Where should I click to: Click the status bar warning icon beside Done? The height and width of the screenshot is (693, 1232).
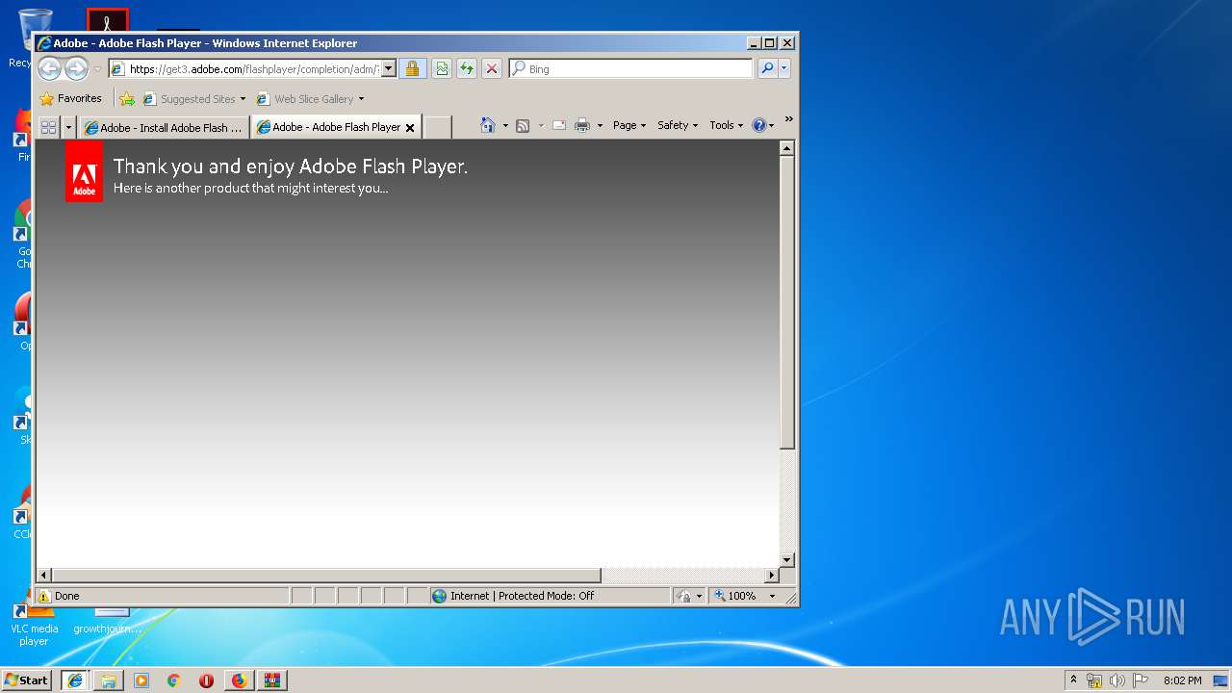pyautogui.click(x=44, y=596)
